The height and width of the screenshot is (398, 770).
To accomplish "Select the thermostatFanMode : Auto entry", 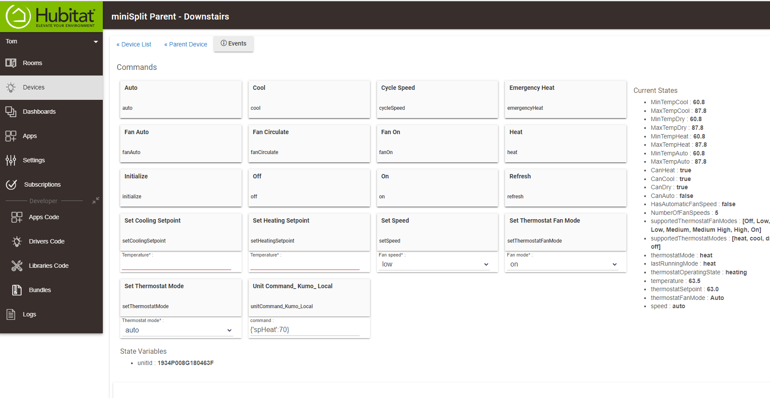I will pos(687,298).
